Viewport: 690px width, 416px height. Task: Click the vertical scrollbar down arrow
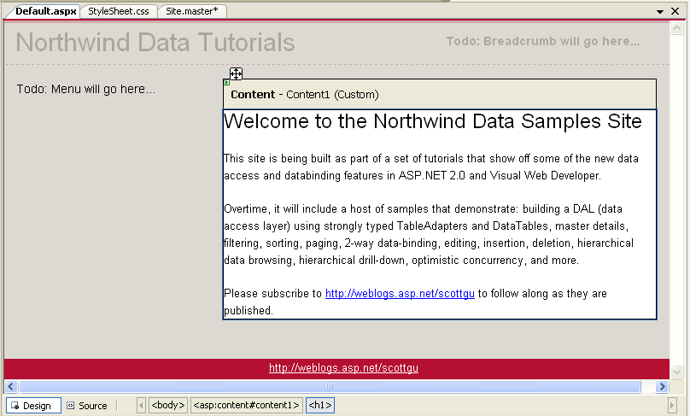pyautogui.click(x=676, y=372)
